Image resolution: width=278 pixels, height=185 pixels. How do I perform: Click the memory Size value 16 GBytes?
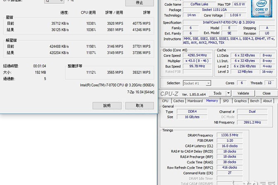[x=192, y=117]
